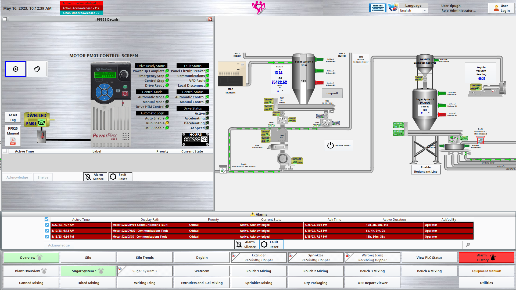The image size is (516, 290).
Task: Open the Power Menu button
Action: pos(339,146)
